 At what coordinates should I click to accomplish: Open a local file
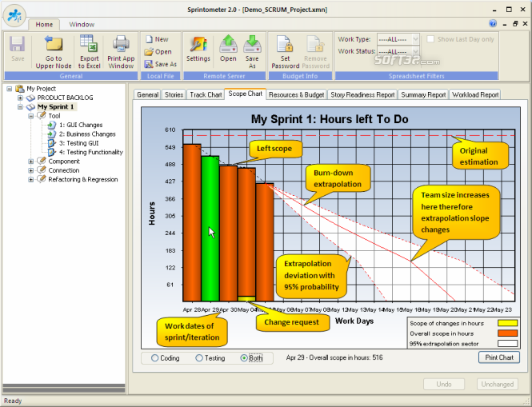point(158,51)
